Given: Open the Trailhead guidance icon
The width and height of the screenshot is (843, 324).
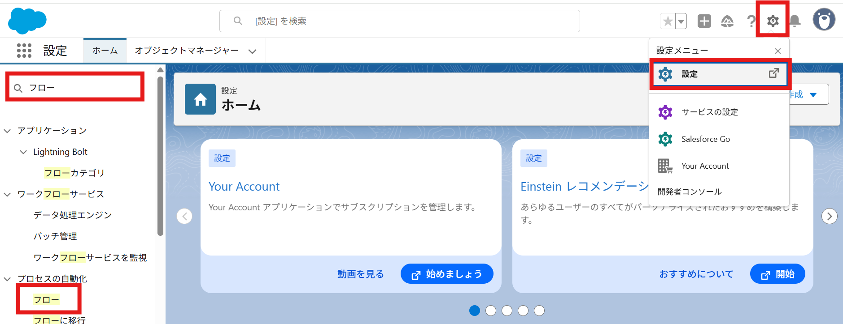Looking at the screenshot, I should (727, 21).
